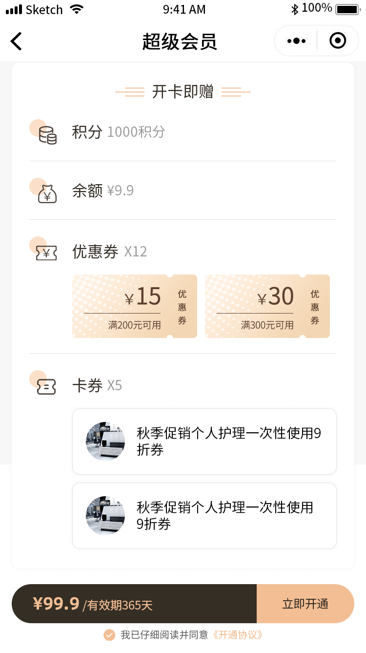Tap the Bluetooth status icon
The image size is (366, 653).
coord(294,9)
